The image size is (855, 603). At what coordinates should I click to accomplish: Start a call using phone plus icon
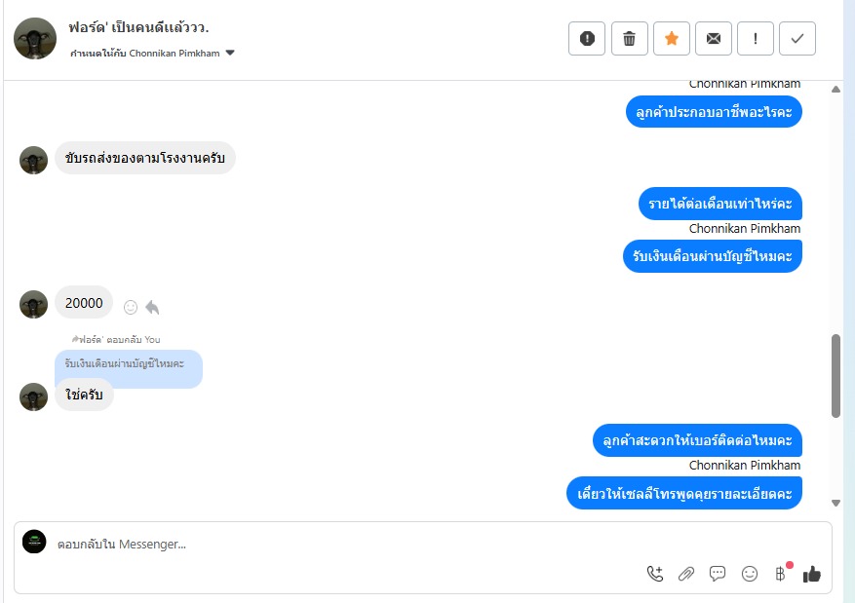tap(655, 574)
